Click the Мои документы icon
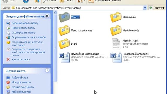Screen dimensions: 167x94 8,83
